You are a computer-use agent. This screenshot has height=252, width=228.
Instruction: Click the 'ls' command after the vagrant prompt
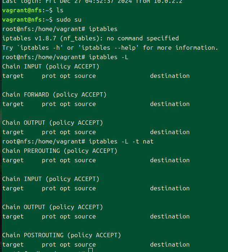pyautogui.click(x=60, y=10)
